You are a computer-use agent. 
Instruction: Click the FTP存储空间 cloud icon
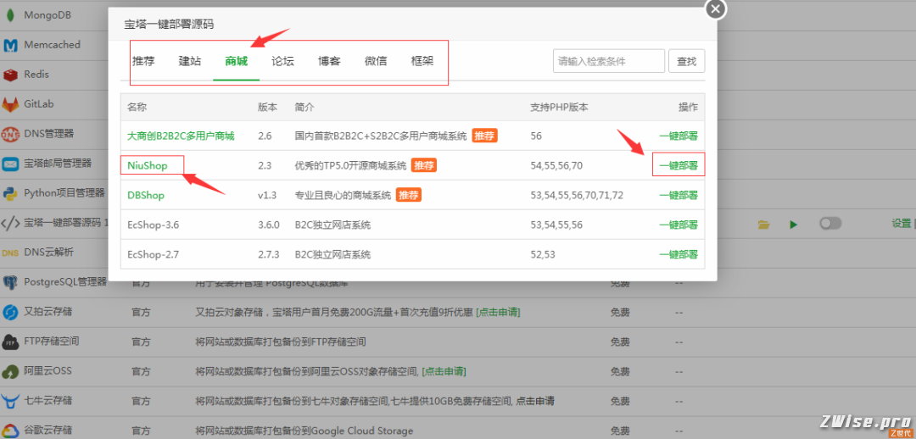pyautogui.click(x=10, y=342)
